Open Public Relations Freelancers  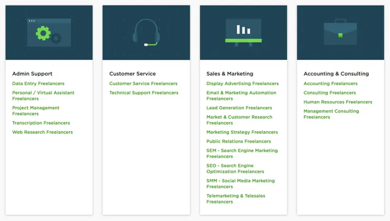239,142
